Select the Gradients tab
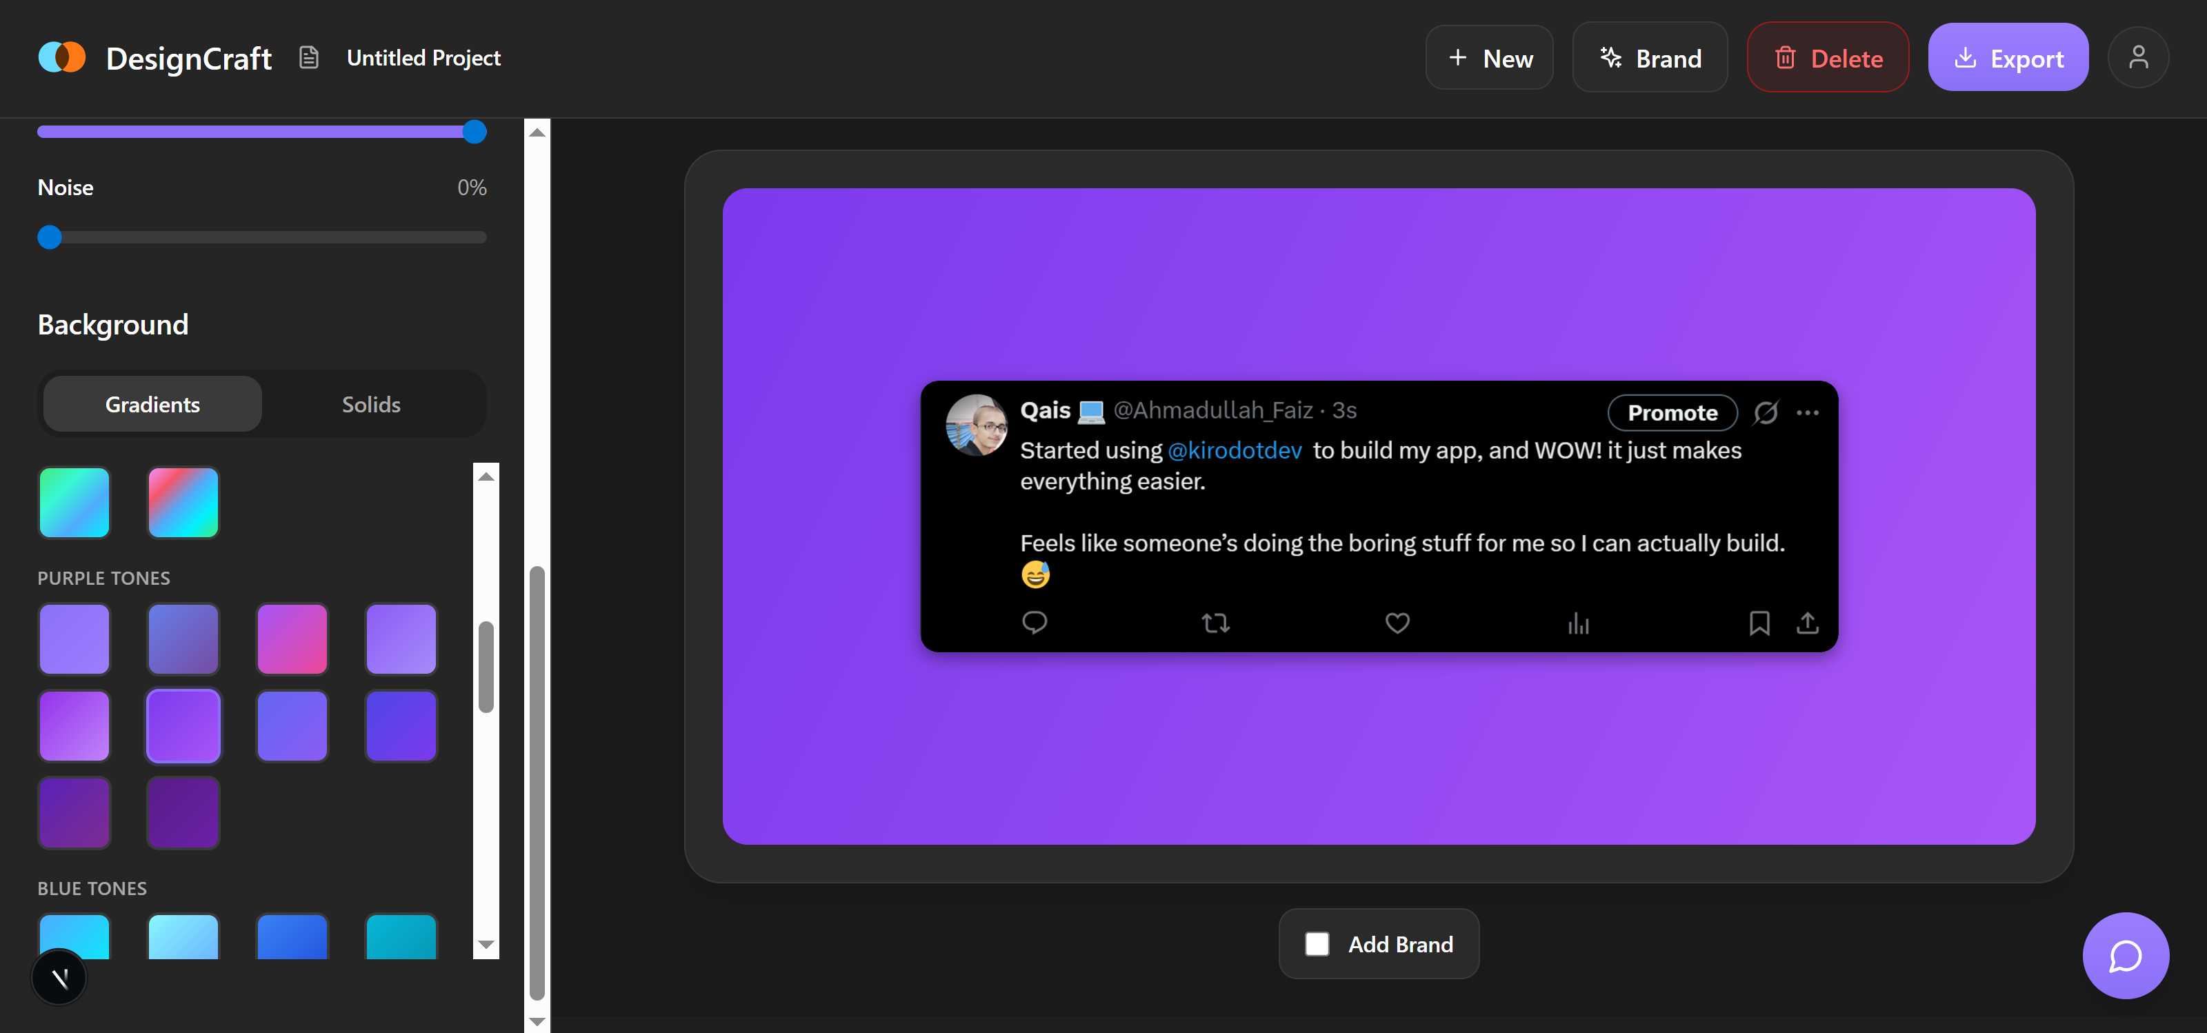 pyautogui.click(x=152, y=404)
